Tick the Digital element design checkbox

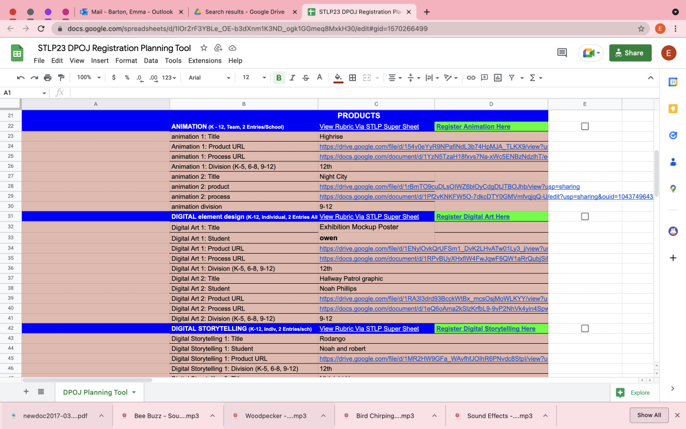tap(585, 217)
